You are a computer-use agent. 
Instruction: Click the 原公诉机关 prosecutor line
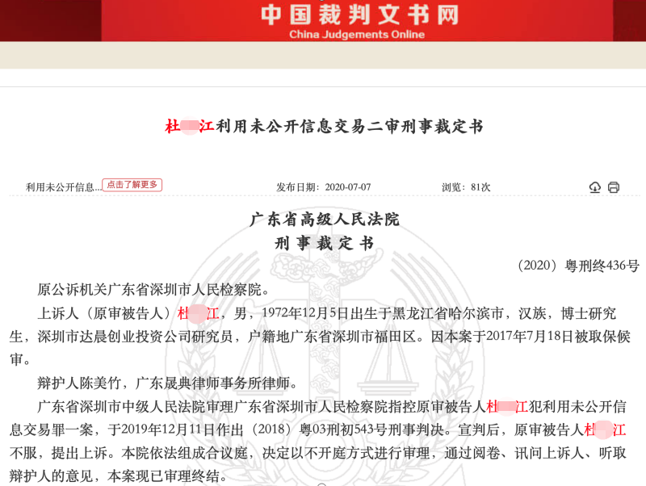point(153,289)
